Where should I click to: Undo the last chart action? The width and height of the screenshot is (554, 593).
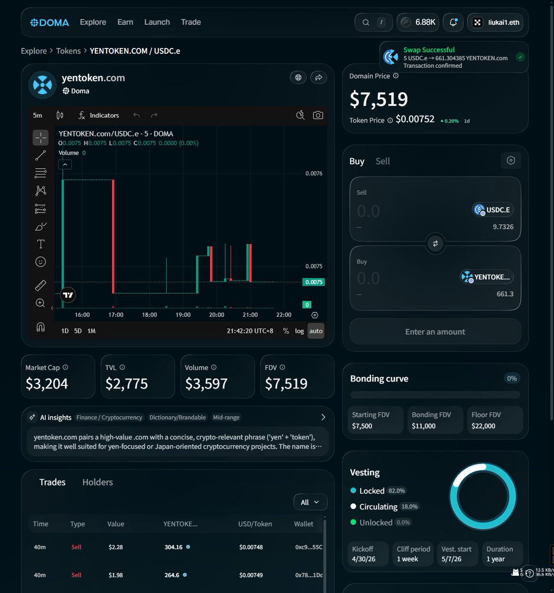pos(136,115)
